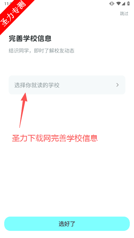Click the 完善学校信息 page heading
This screenshot has width=134, height=238.
30,39
